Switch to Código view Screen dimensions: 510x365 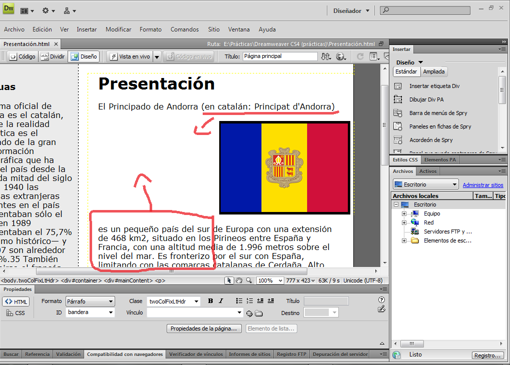point(22,56)
